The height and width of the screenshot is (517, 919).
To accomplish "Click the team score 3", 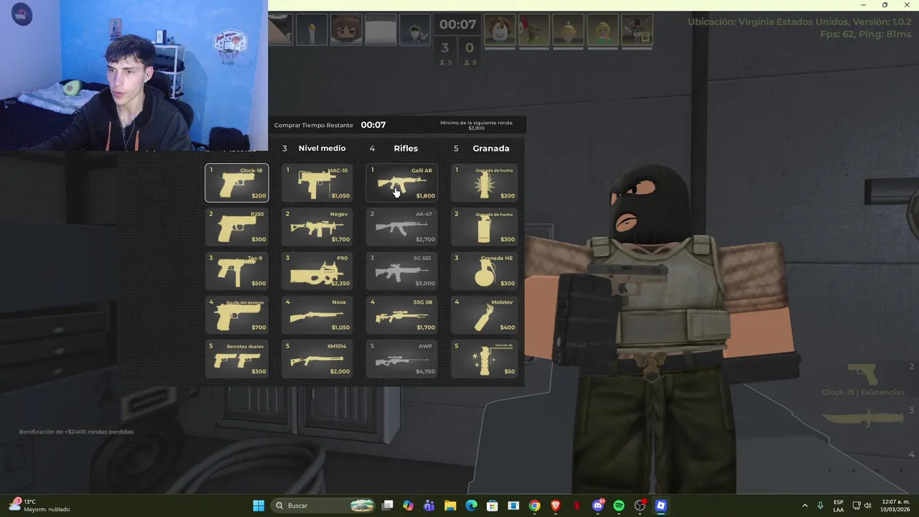I will tap(445, 48).
